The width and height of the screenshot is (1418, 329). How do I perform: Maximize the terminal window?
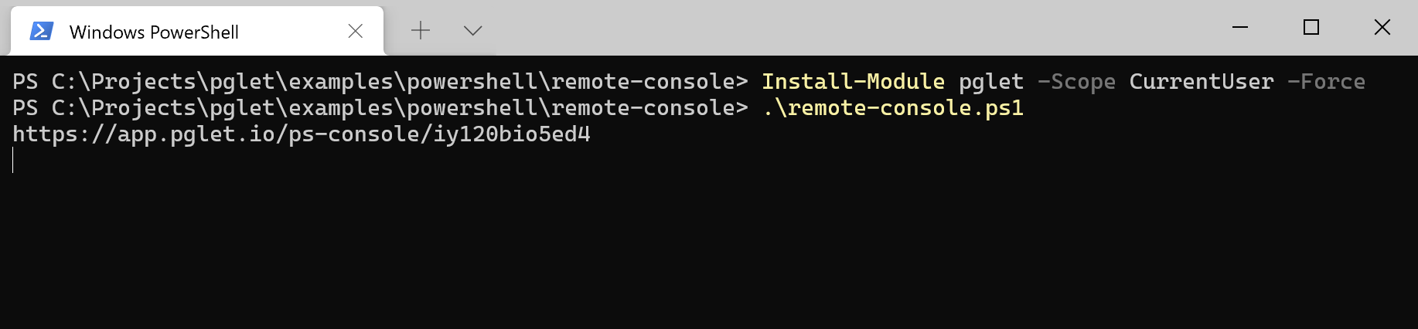click(1311, 28)
